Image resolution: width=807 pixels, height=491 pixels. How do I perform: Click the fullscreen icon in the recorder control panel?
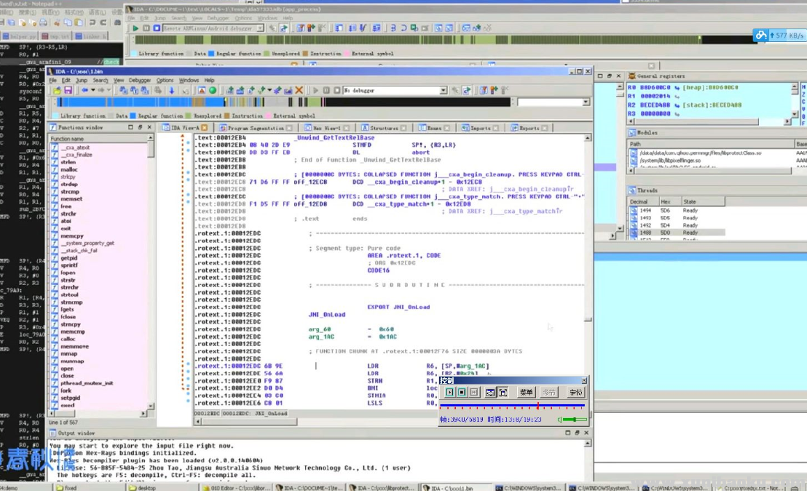[x=502, y=393]
